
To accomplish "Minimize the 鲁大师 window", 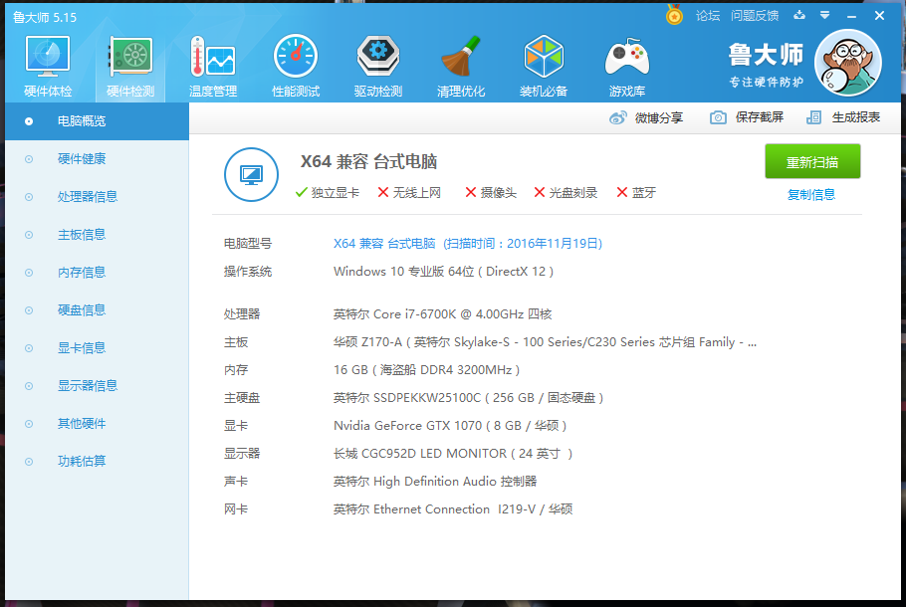I will (851, 16).
